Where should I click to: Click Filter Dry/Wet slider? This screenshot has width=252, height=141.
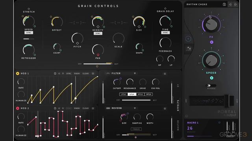pyautogui.click(x=136, y=100)
